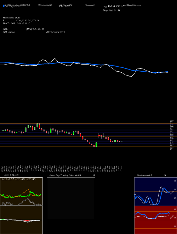Click the 'Intra Day Trading Price & MR' title
This screenshot has height=234, width=177.
pos(65,175)
